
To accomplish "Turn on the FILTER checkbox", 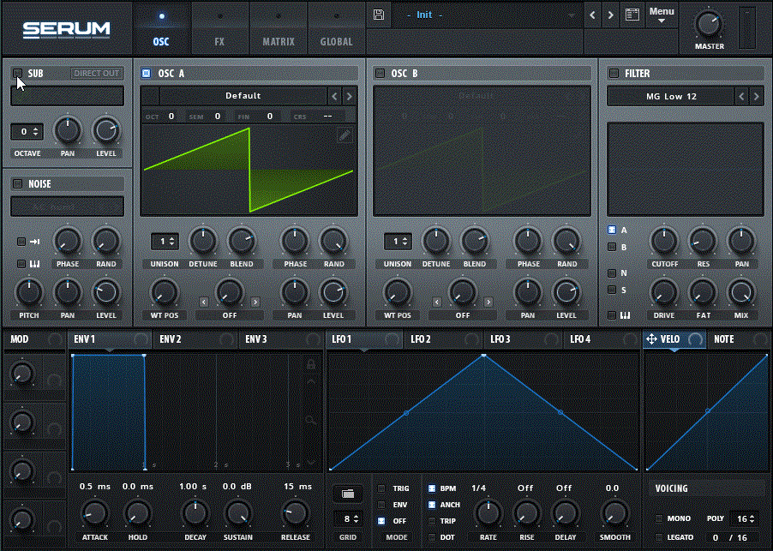I will pos(614,74).
